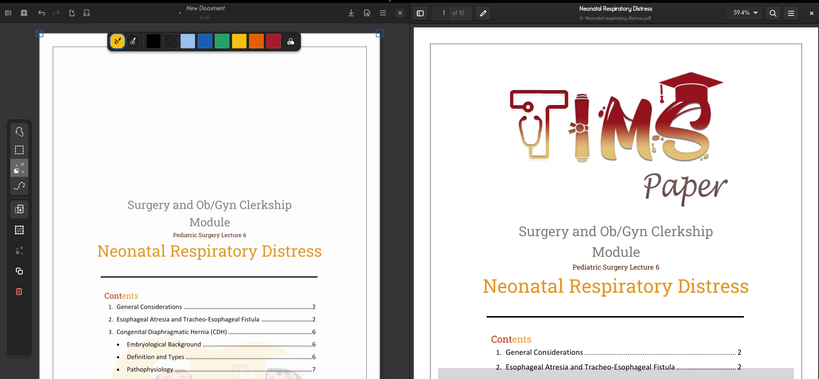Click the document search icon left of menu

pos(367,13)
